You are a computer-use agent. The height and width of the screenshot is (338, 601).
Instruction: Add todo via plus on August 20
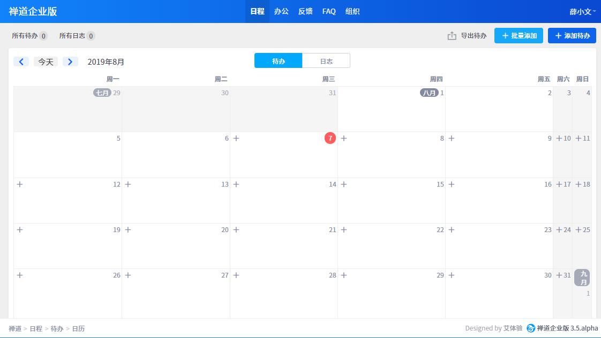[128, 229]
